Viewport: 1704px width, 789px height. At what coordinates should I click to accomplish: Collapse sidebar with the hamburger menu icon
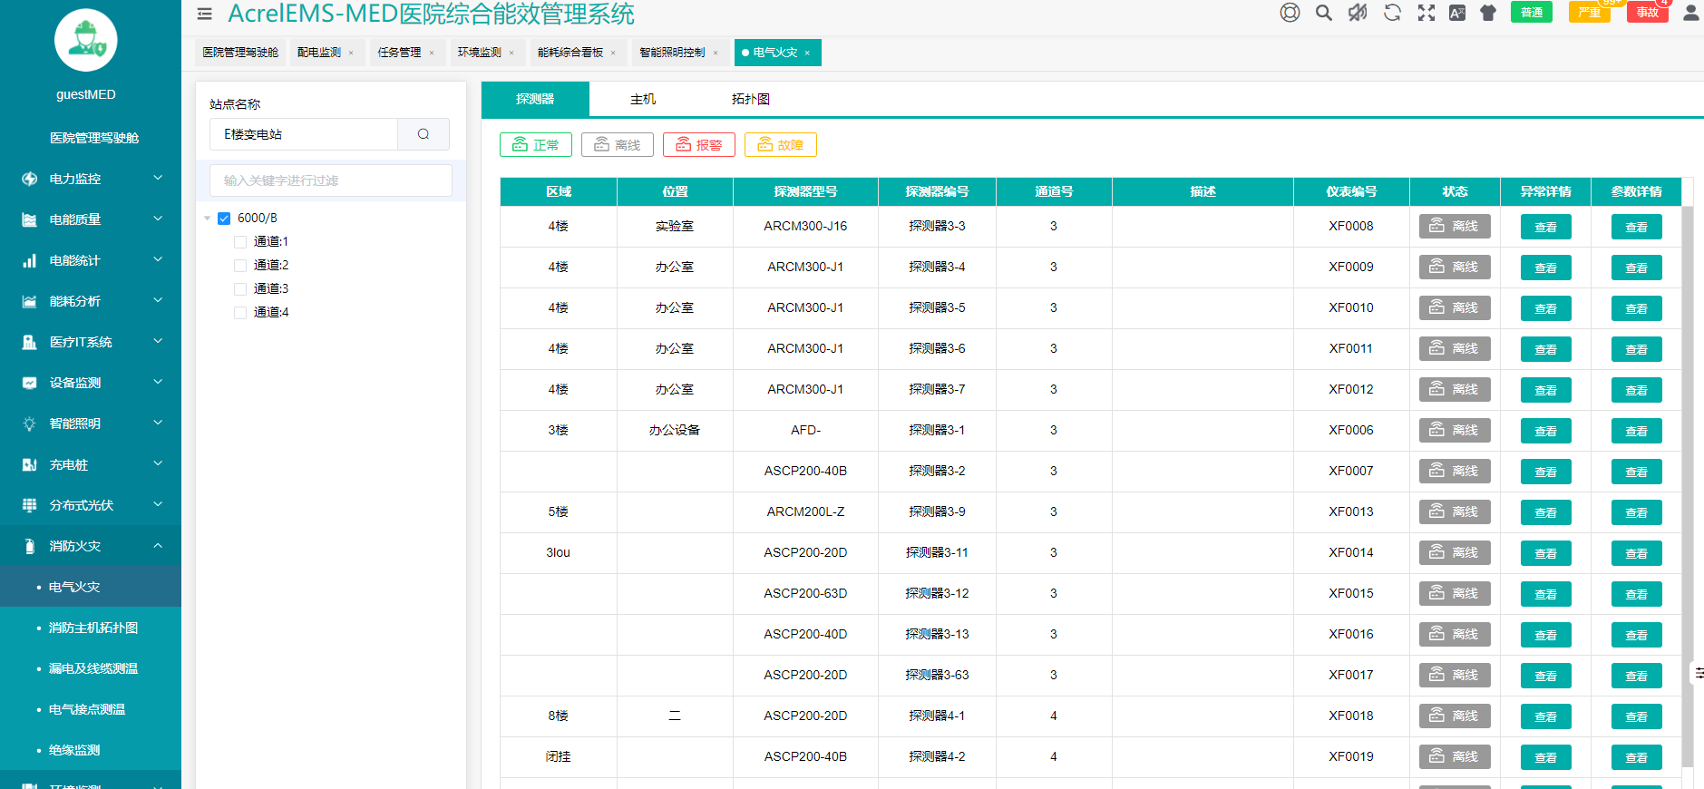pyautogui.click(x=205, y=14)
